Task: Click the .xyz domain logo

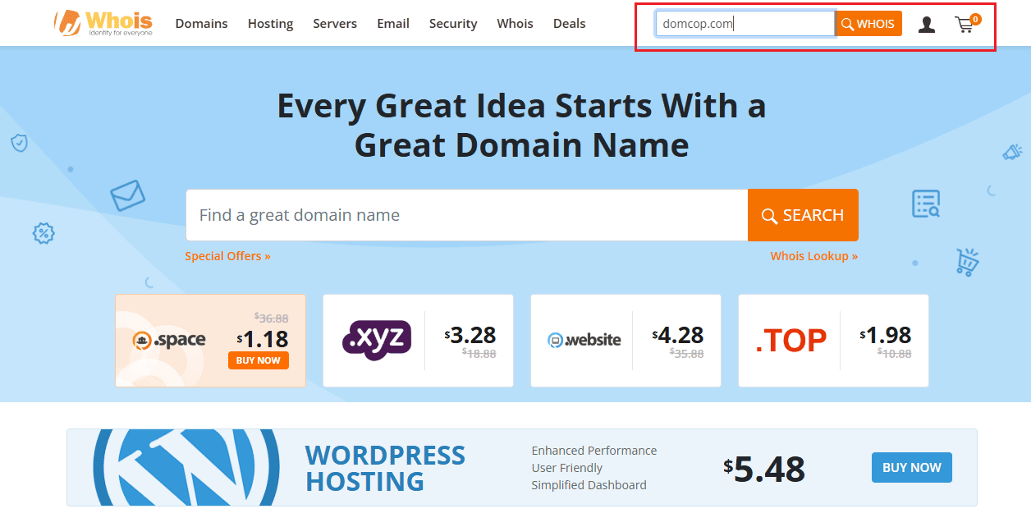Action: coord(376,340)
